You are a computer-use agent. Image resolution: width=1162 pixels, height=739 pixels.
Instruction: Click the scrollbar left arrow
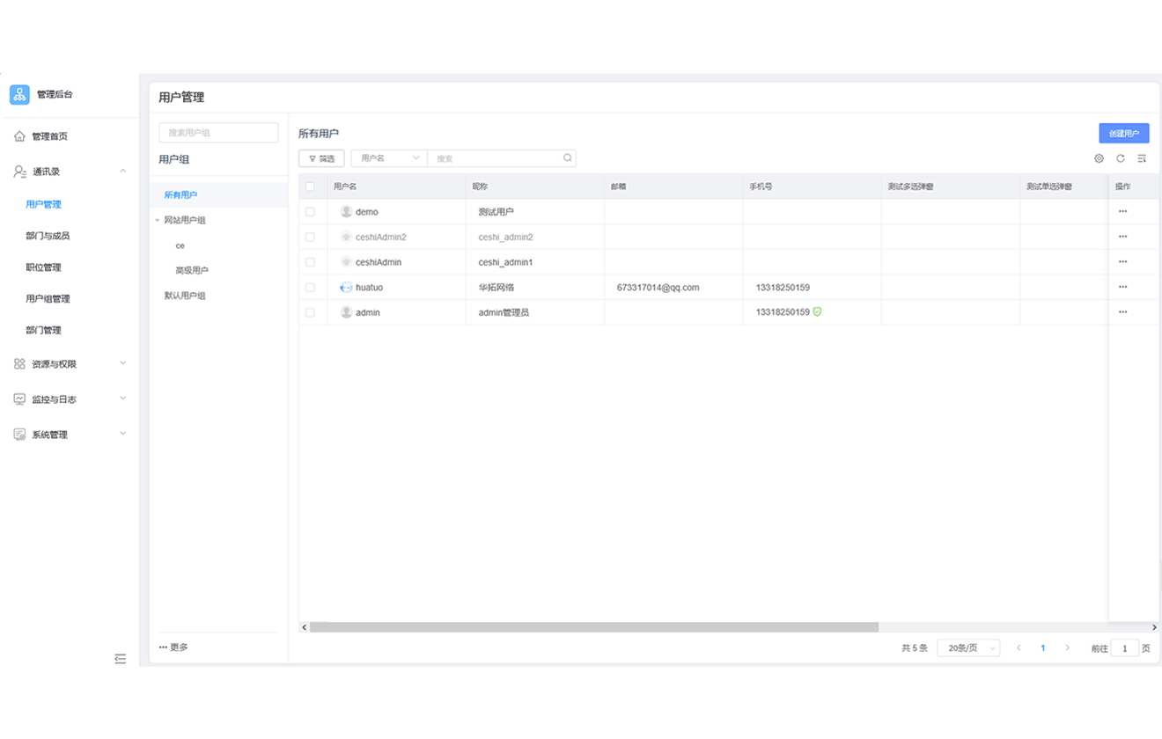[x=305, y=627]
